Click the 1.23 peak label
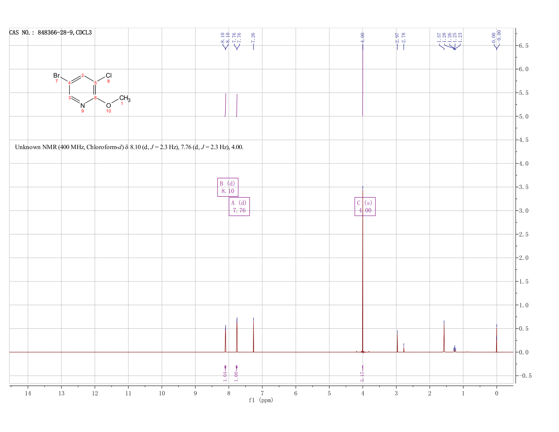The height and width of the screenshot is (432, 559). point(460,37)
